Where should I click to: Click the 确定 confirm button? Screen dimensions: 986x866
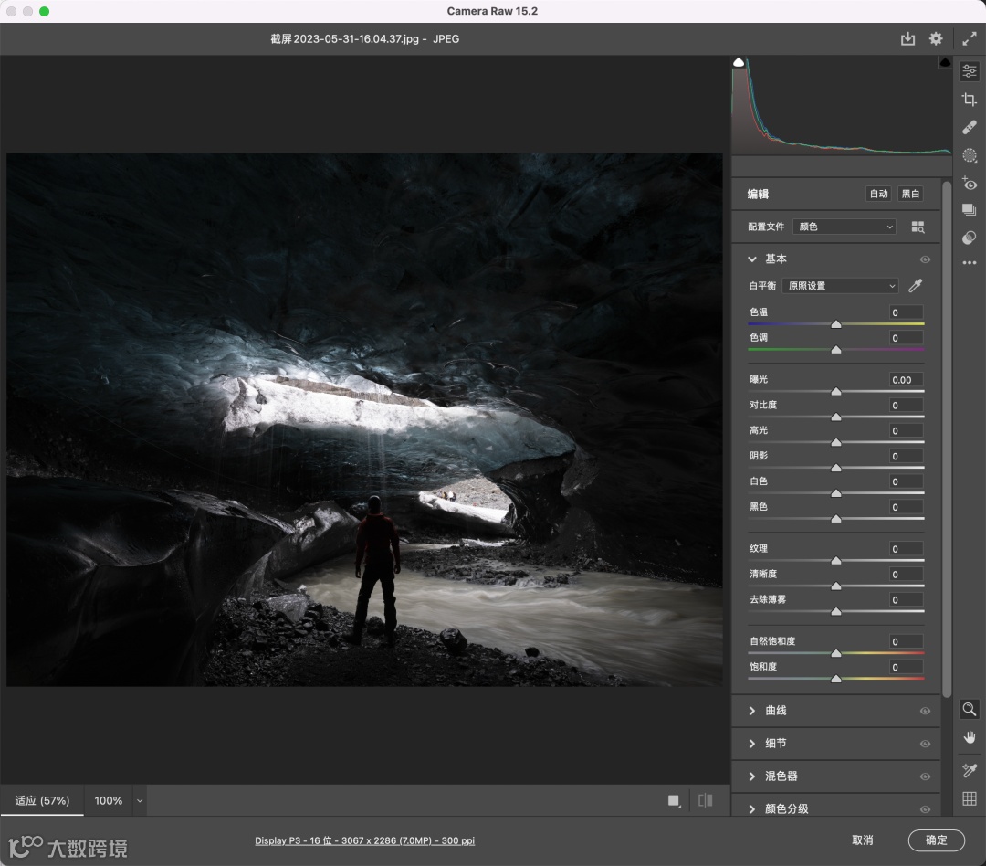(936, 840)
